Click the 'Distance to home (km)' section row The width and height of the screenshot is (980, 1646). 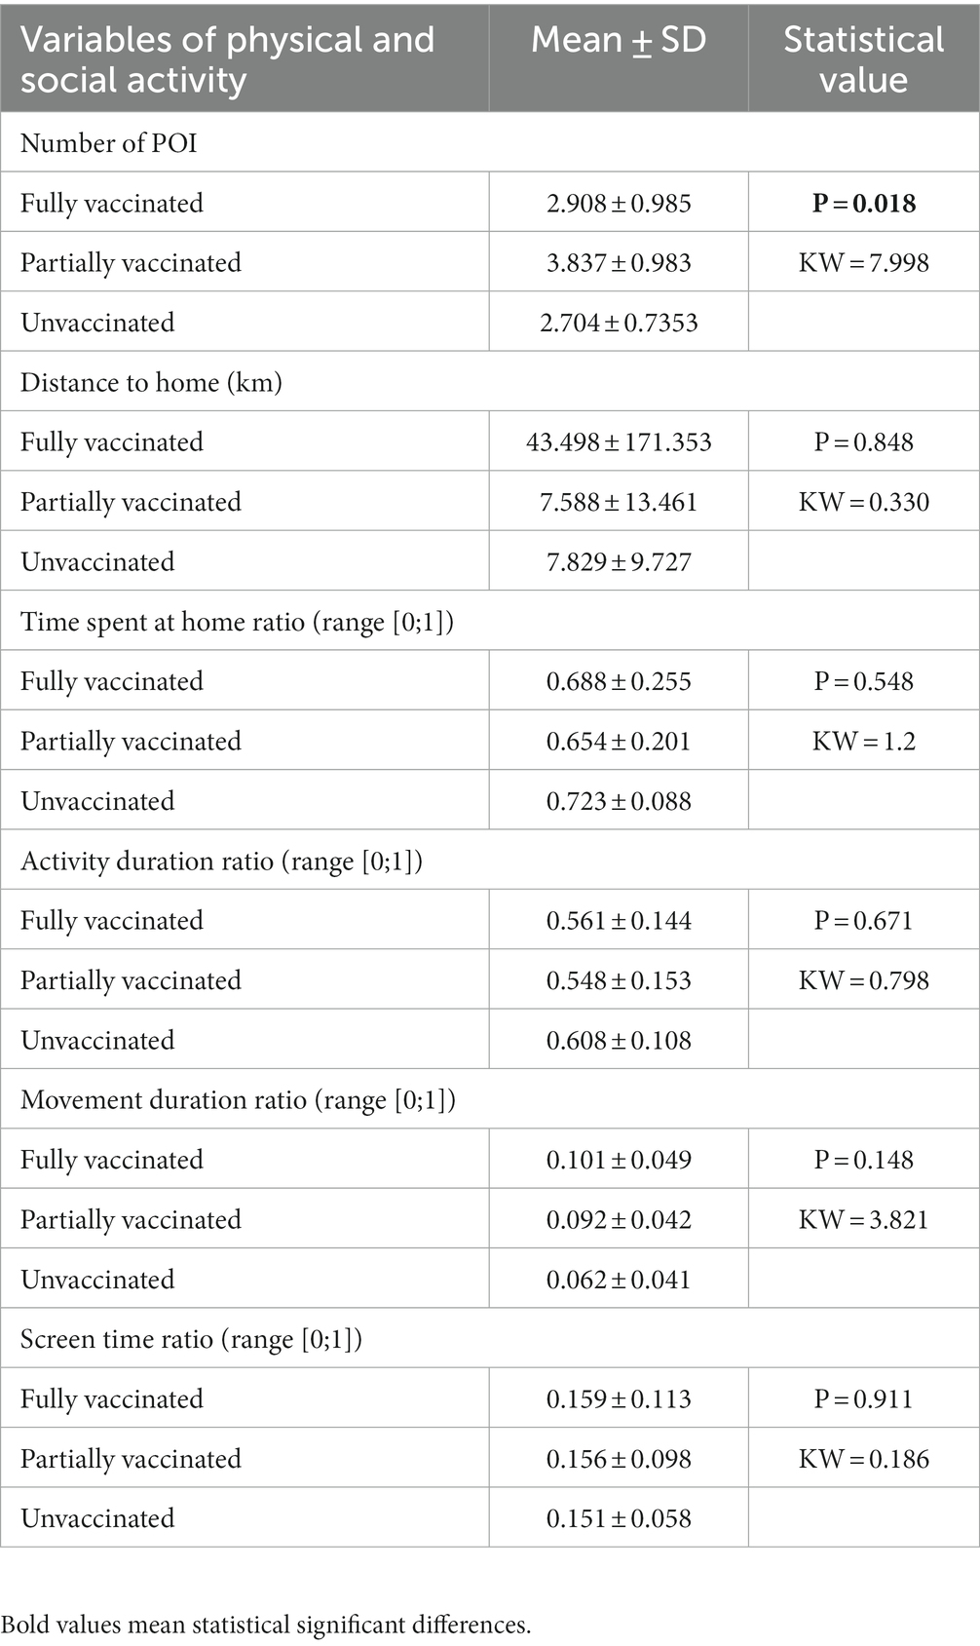pyautogui.click(x=490, y=382)
